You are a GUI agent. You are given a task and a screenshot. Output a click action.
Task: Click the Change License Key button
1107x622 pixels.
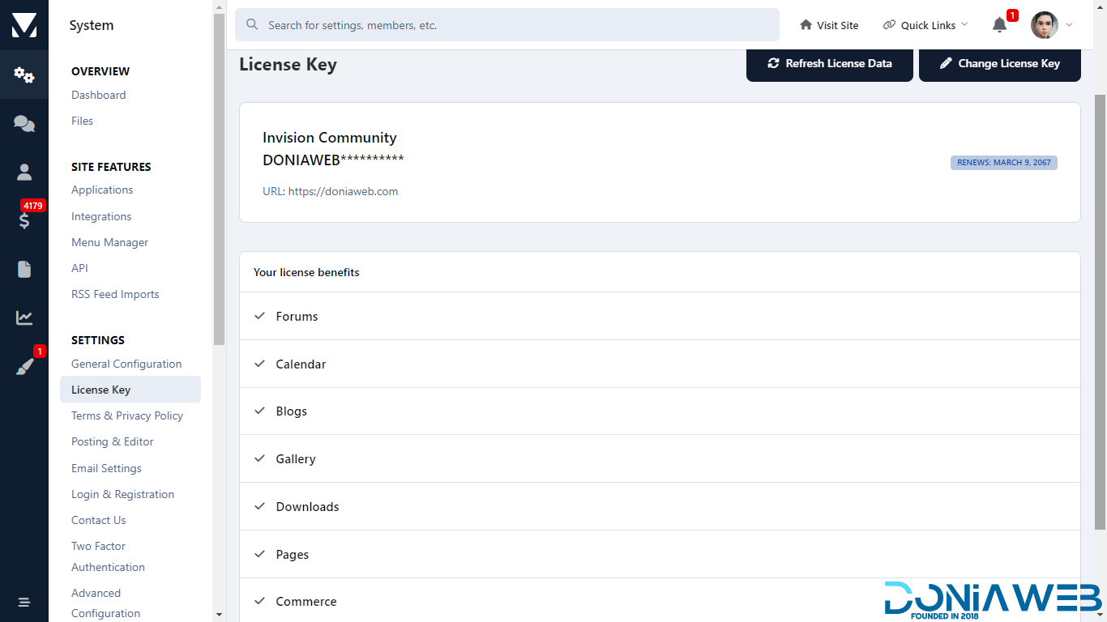tap(999, 63)
